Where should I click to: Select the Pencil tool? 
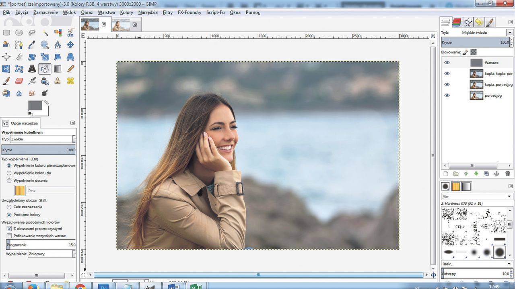click(70, 69)
